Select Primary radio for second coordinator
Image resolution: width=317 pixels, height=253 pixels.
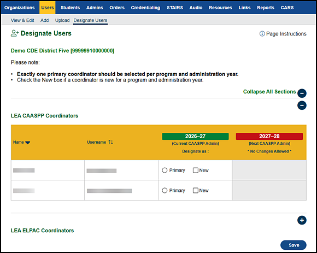point(165,191)
